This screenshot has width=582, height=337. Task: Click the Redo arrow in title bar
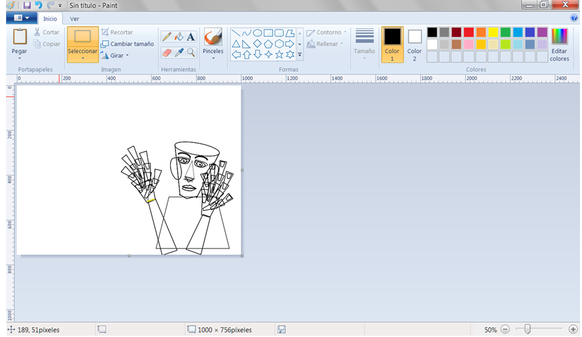[50, 5]
